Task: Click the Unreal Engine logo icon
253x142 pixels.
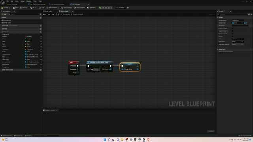Action: point(3,2)
